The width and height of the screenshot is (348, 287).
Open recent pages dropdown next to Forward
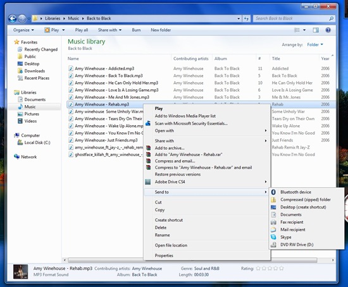coord(29,19)
